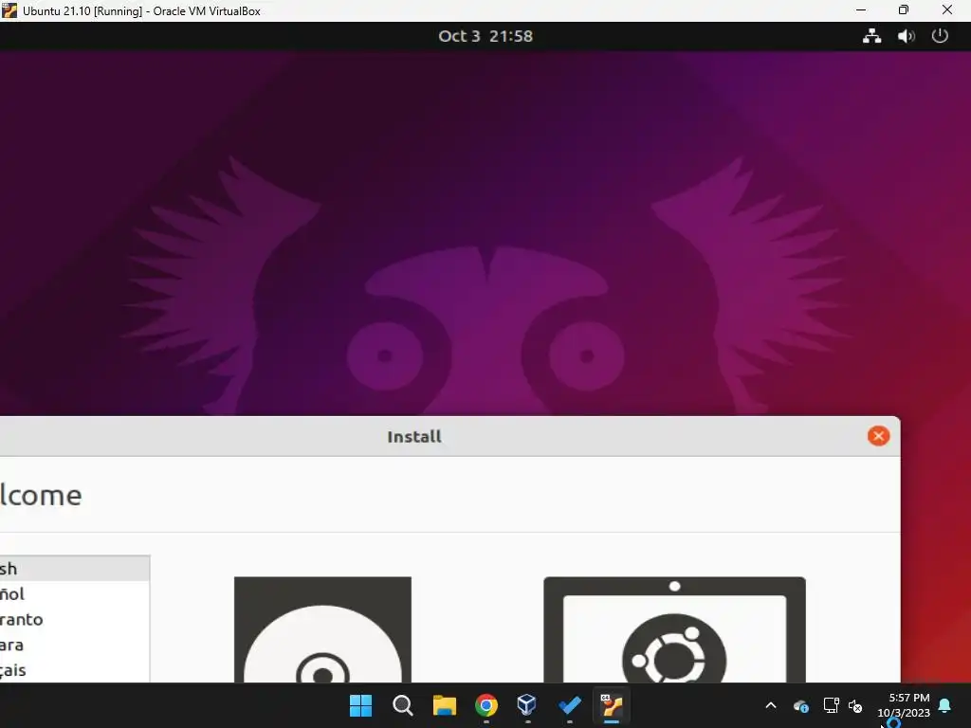Select the language ending in 'ara'
Image resolution: width=971 pixels, height=728 pixels.
pos(74,645)
